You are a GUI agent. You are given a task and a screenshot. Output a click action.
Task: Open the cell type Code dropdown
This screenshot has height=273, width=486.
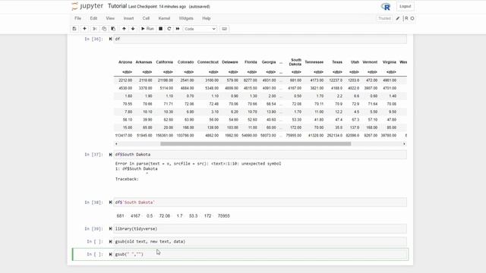point(200,29)
